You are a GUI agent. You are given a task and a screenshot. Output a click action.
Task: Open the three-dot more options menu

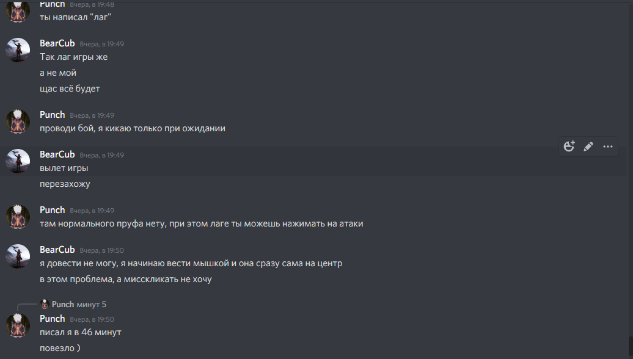(608, 147)
